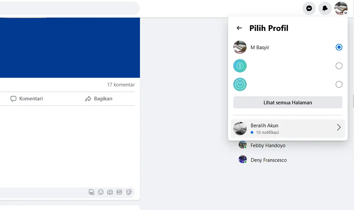The width and height of the screenshot is (354, 210).
Task: Insert an avatar sticker in comment box
Action: click(x=91, y=192)
